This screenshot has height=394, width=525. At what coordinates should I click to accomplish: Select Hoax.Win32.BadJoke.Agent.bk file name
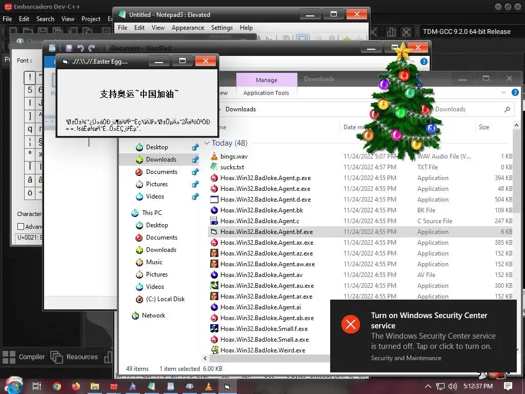(x=261, y=210)
